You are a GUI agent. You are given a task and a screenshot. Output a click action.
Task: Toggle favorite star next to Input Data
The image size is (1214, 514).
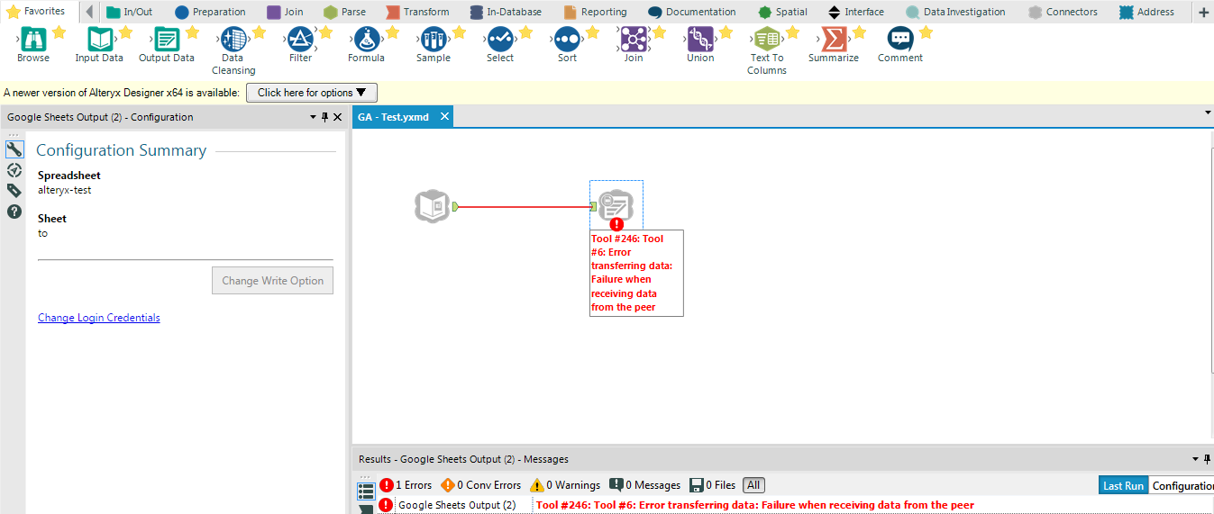click(125, 32)
